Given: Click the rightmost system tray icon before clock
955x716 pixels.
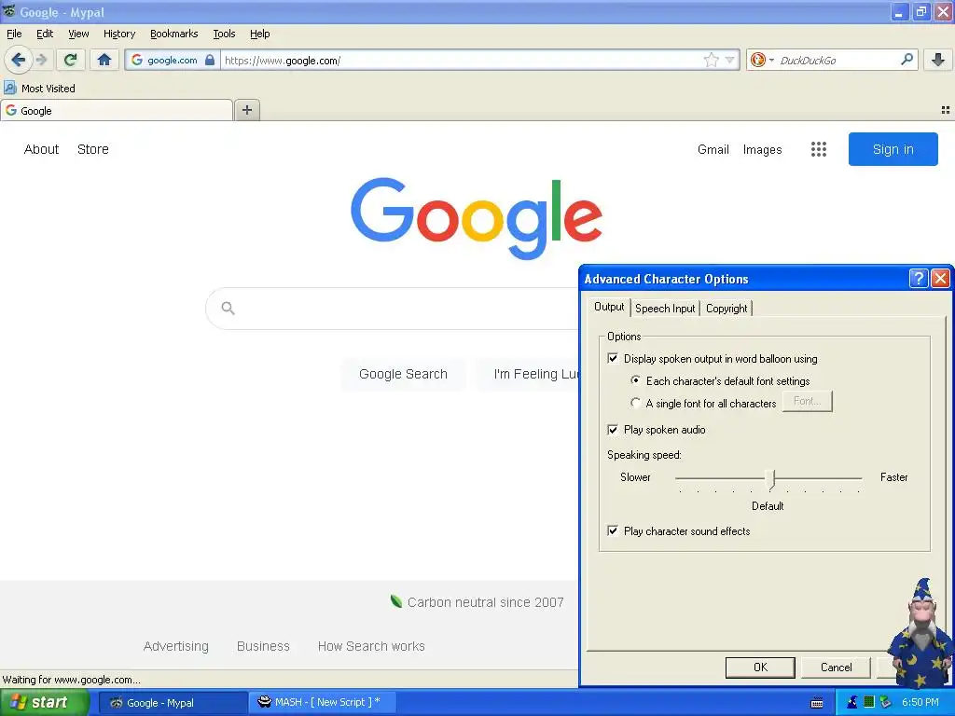Looking at the screenshot, I should point(886,702).
